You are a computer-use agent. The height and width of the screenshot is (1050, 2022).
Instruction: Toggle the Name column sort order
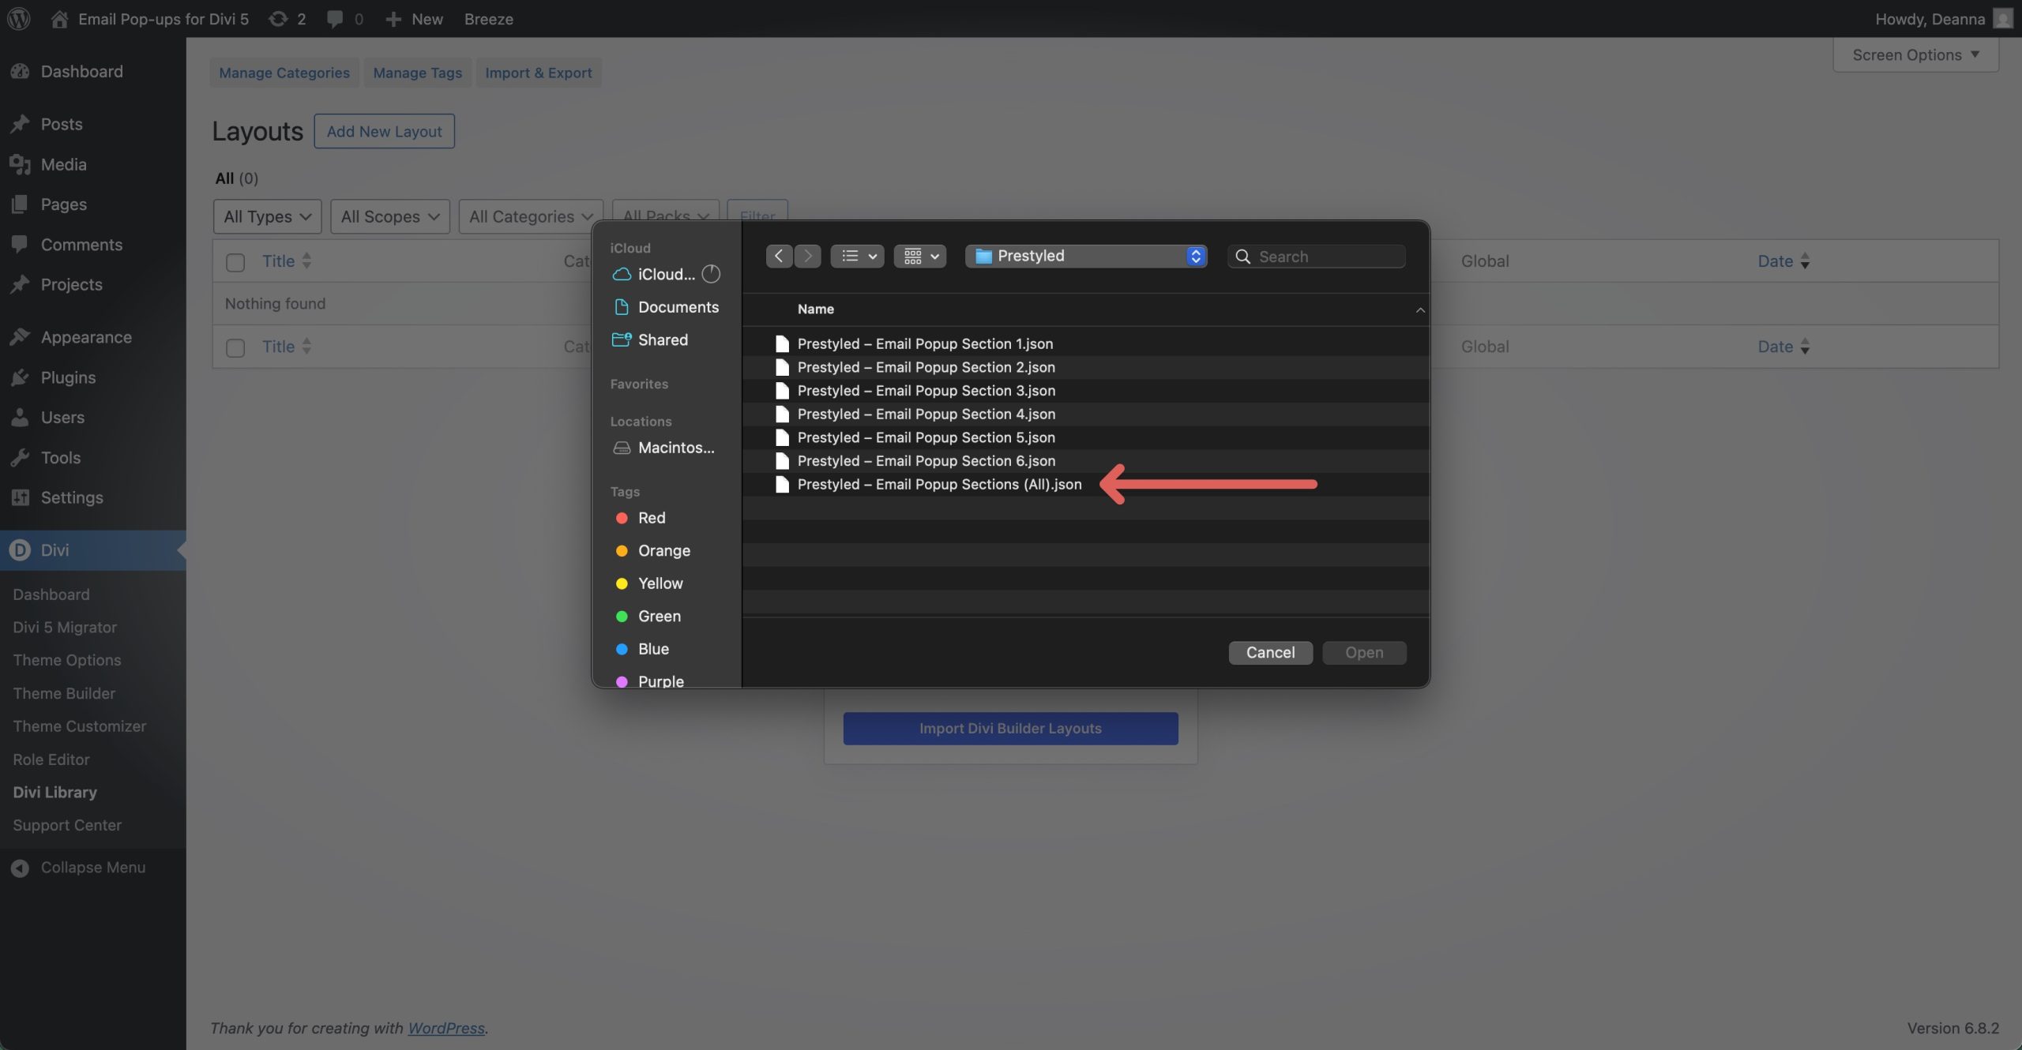(815, 309)
